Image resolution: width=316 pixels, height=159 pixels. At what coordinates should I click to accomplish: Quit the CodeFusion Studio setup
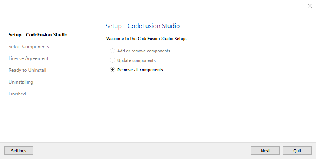tap(297, 151)
